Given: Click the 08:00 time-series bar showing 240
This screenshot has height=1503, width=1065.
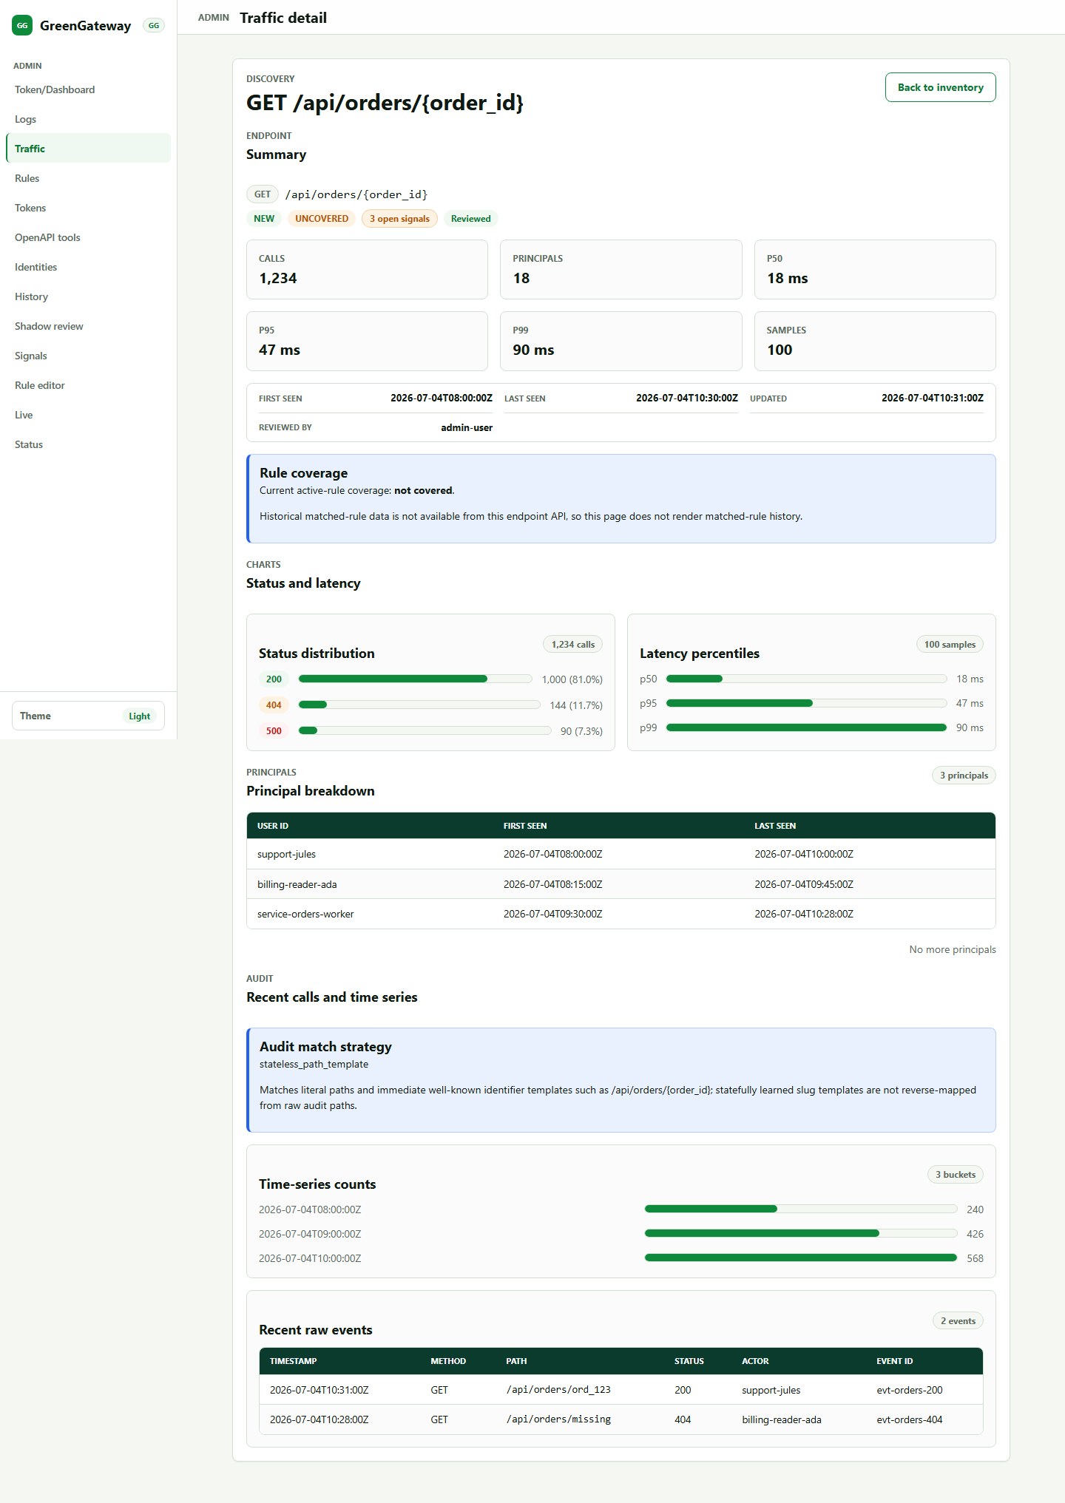Looking at the screenshot, I should coord(801,1209).
